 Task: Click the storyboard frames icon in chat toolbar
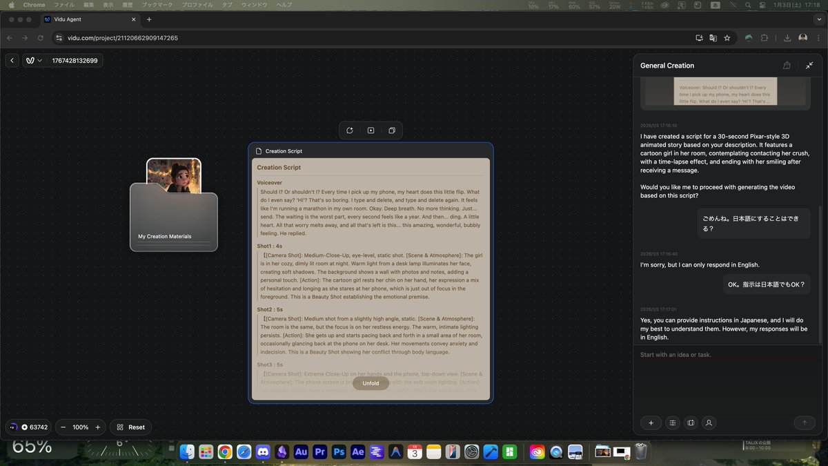691,423
